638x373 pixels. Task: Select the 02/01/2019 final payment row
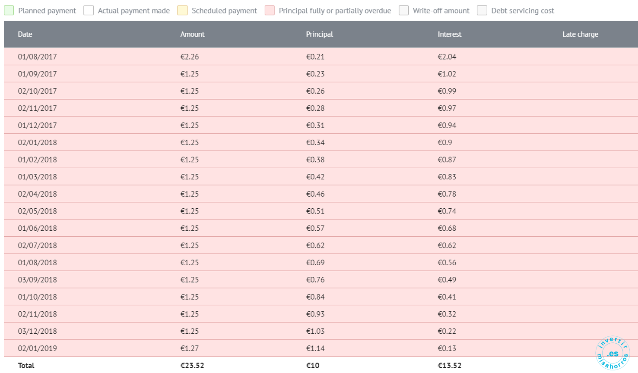[x=321, y=348]
